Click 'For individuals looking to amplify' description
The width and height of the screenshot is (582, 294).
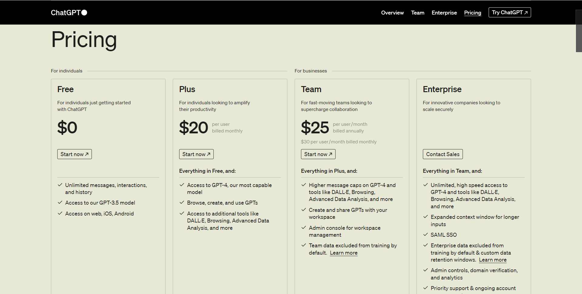click(x=215, y=106)
